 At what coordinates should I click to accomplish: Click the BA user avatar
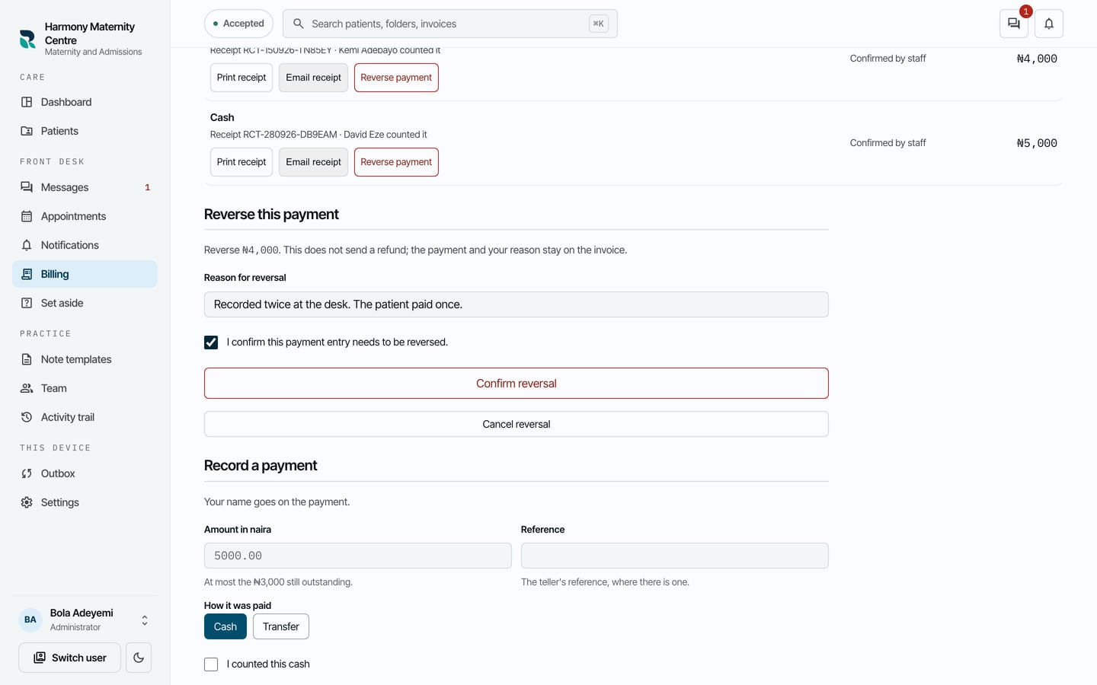(30, 620)
